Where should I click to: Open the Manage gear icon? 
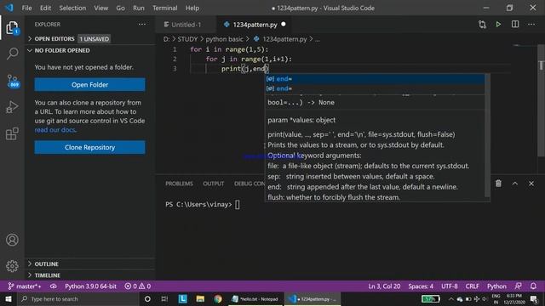coord(12,266)
